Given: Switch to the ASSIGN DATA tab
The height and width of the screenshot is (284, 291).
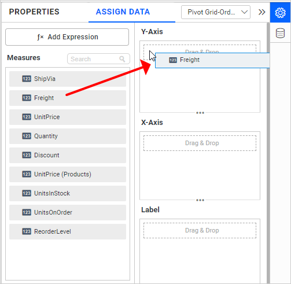Looking at the screenshot, I should 123,12.
